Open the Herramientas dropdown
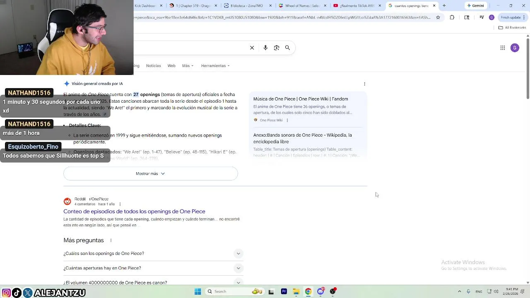 click(x=215, y=66)
